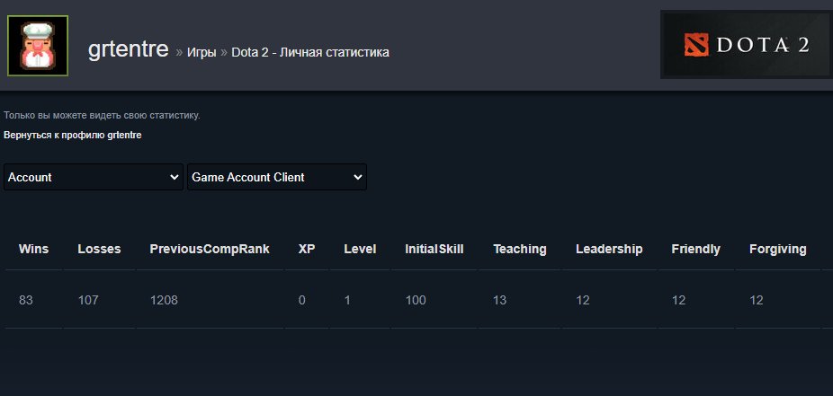Select the XP value 0
This screenshot has width=833, height=396.
click(x=301, y=300)
